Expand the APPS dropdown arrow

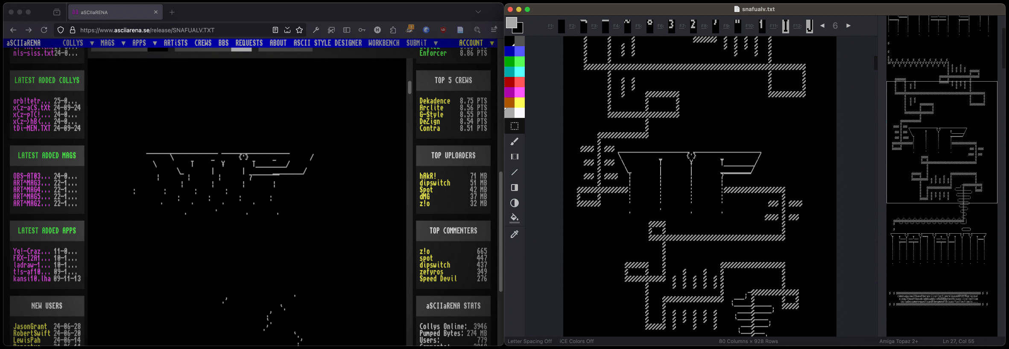(155, 43)
